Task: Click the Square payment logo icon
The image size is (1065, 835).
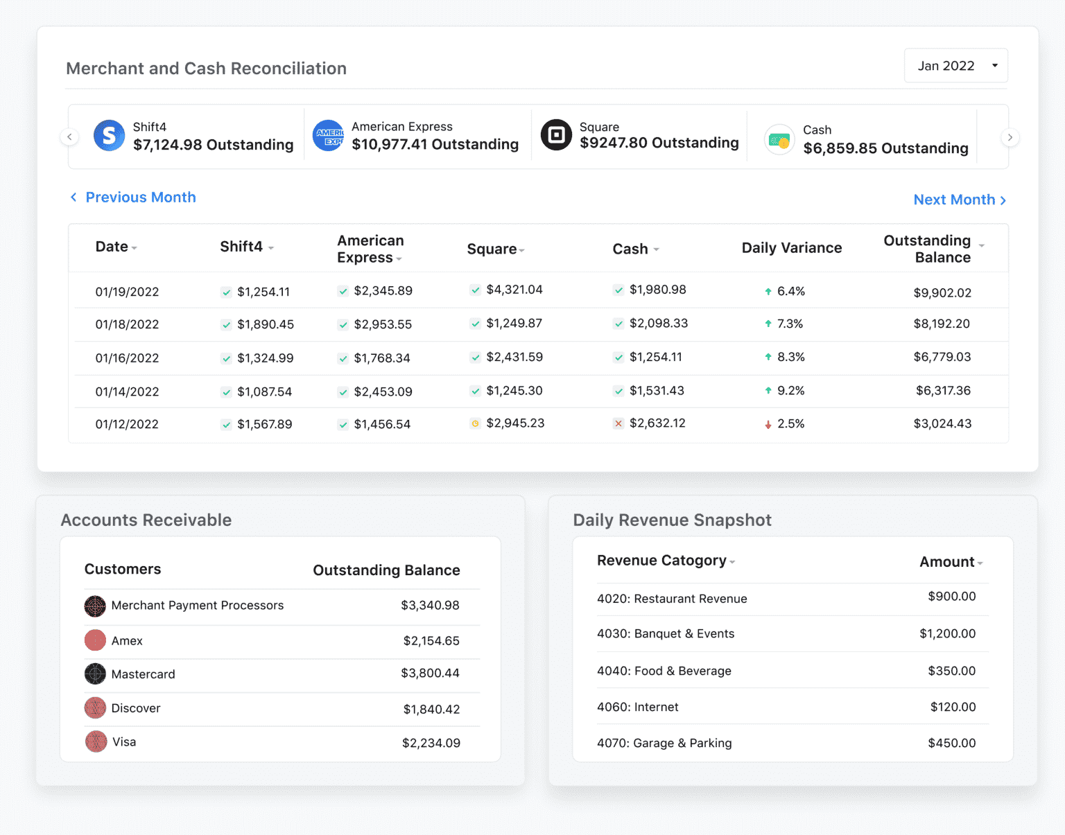Action: click(556, 134)
